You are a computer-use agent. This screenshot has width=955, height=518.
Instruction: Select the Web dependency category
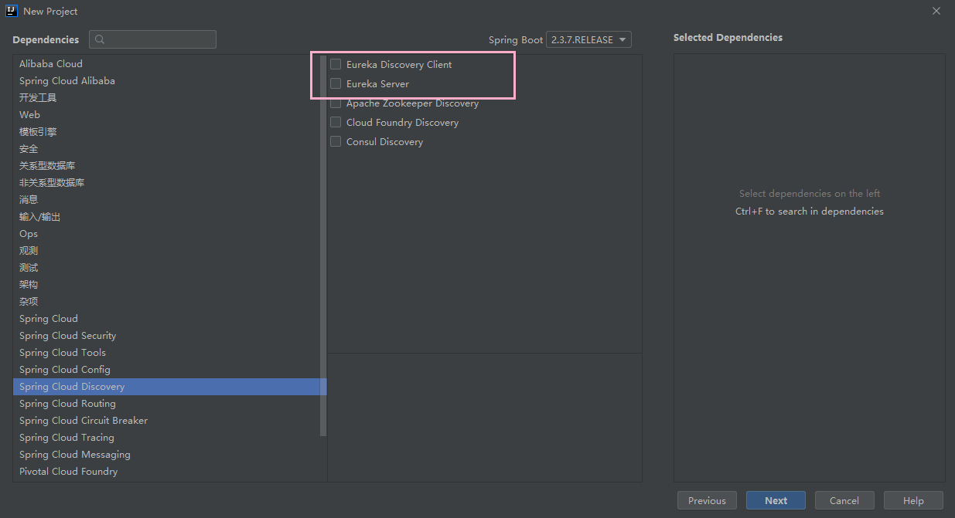[30, 114]
